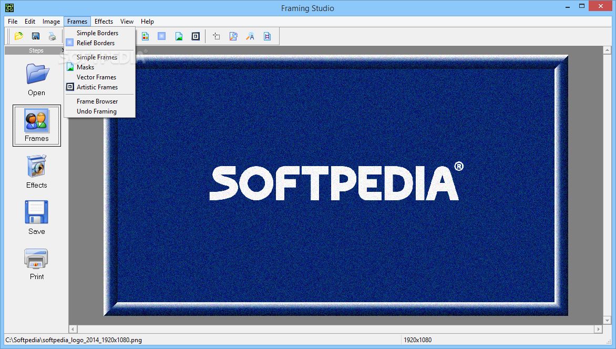
Task: Click the Framing Studio title bar icon
Action: (x=9, y=8)
